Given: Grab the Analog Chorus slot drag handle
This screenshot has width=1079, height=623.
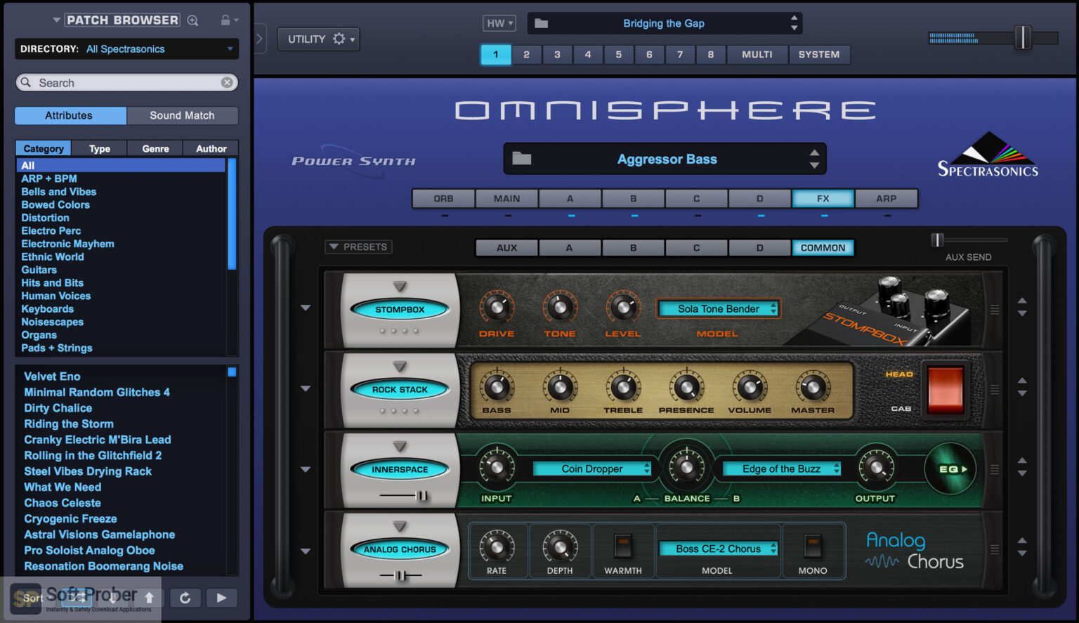Looking at the screenshot, I should tap(995, 549).
